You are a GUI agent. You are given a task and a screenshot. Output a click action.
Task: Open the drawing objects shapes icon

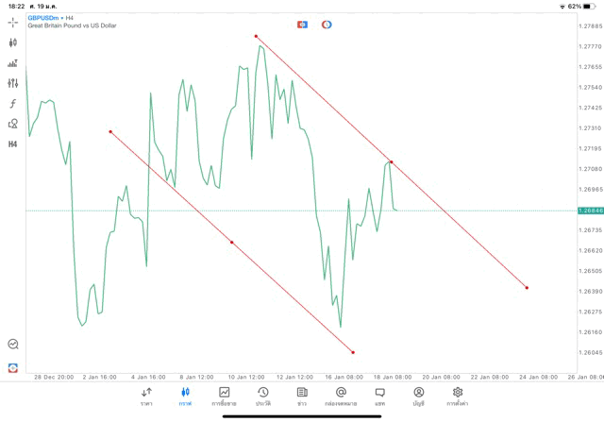(x=13, y=124)
